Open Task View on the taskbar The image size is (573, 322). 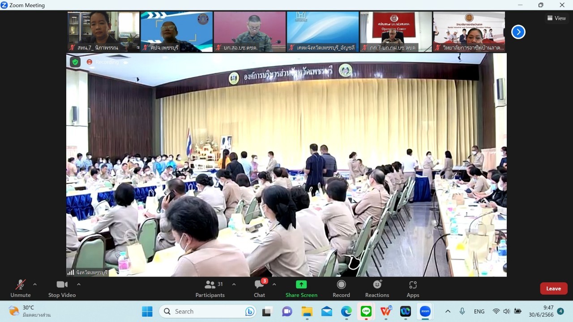coord(267,311)
